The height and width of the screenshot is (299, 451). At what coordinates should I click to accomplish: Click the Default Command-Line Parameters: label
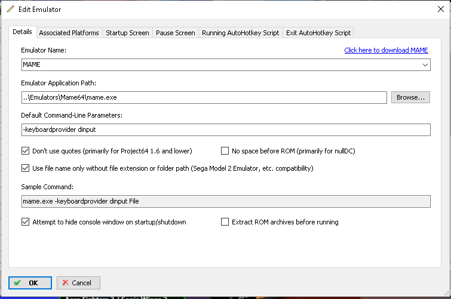[72, 115]
